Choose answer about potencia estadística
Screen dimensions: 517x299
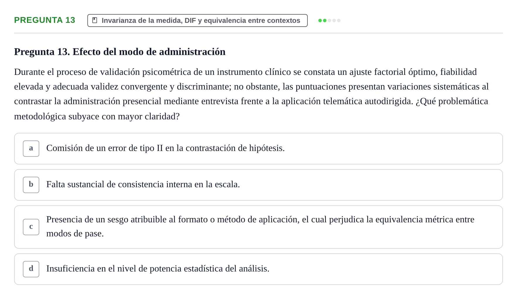coord(258,269)
